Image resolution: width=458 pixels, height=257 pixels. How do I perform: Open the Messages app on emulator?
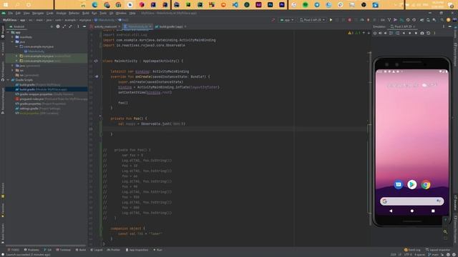399,185
